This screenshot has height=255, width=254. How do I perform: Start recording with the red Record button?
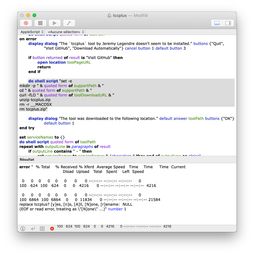pos(26,23)
